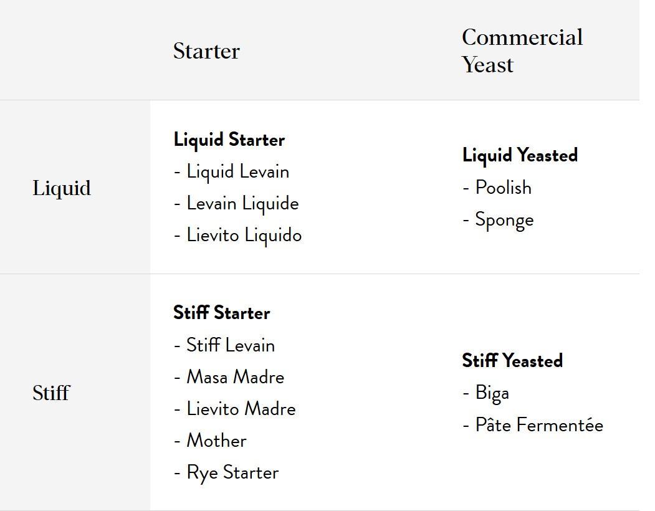Select the Liquid row label
This screenshot has height=511, width=655.
point(62,188)
